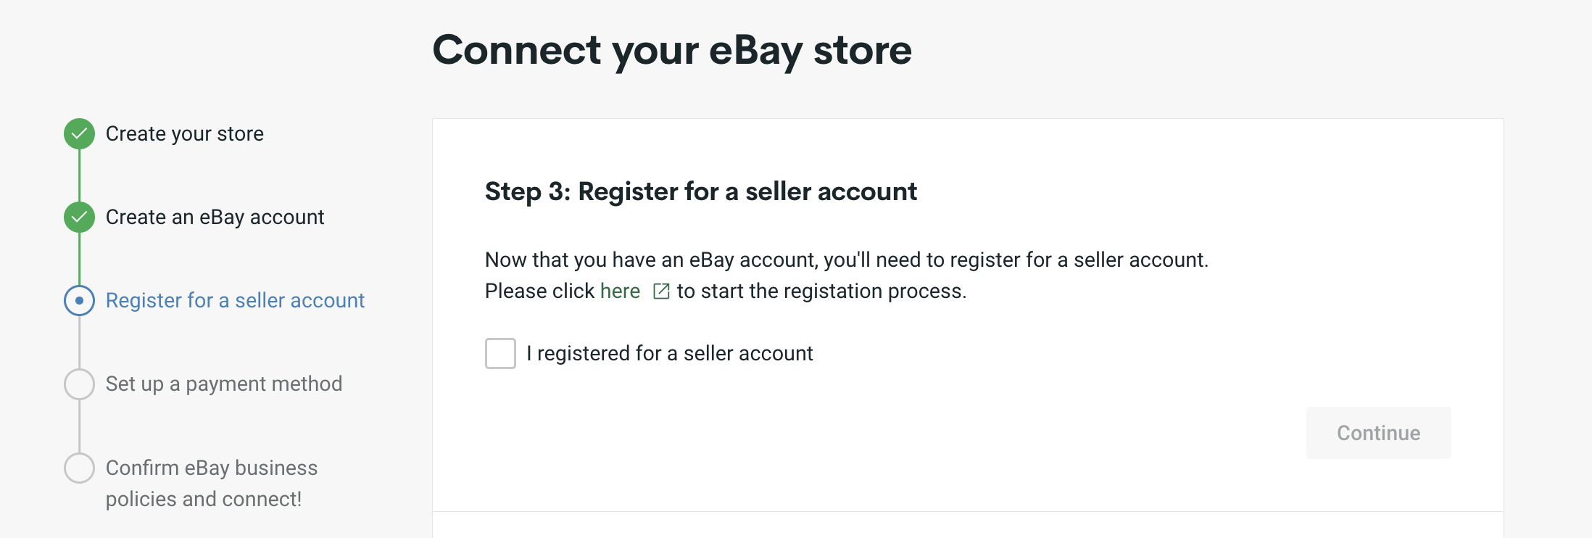The image size is (1592, 538).
Task: Open the Create your store step
Action: 185,133
